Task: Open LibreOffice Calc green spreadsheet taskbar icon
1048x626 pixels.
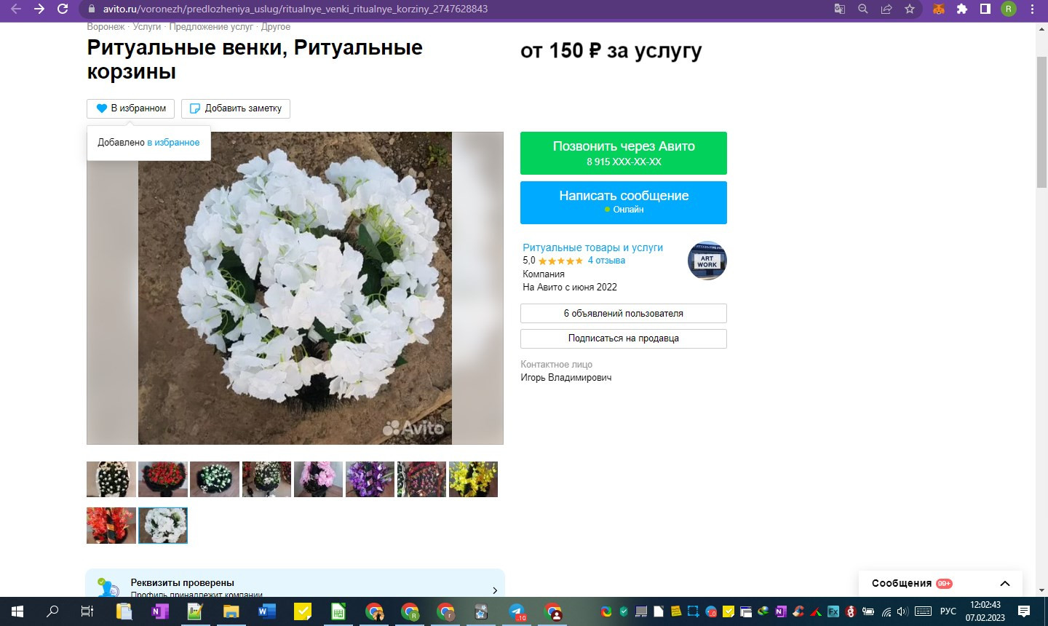Action: pos(338,611)
